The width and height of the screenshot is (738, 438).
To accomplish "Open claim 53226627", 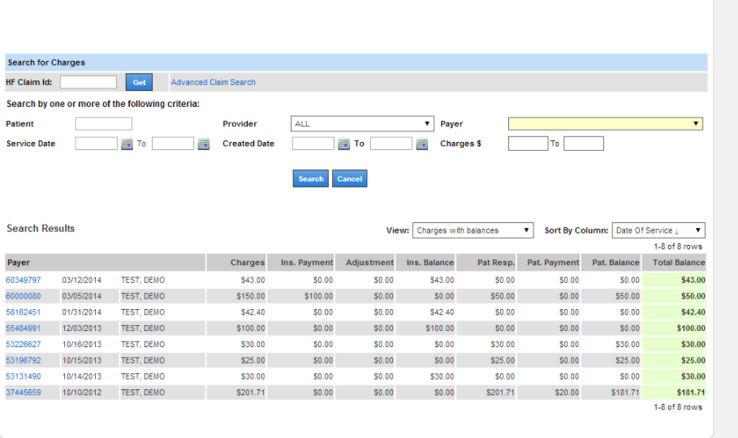I will point(24,345).
